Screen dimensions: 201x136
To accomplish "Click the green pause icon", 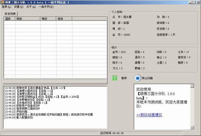I will 114,78.
